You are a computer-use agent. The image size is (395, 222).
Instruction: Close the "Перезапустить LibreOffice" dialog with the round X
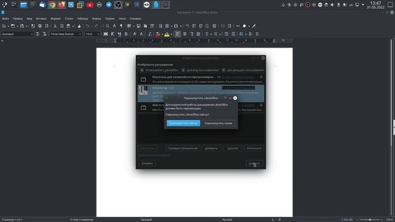(x=235, y=98)
